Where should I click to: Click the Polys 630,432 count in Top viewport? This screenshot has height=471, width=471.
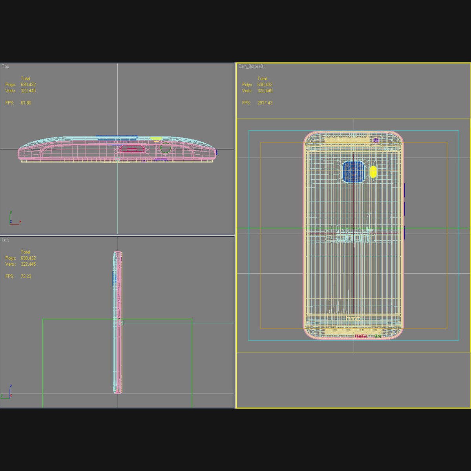pos(28,85)
